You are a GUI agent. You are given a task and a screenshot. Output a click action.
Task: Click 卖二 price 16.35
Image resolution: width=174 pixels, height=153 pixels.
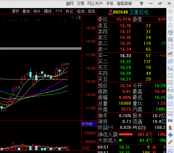coord(125,43)
